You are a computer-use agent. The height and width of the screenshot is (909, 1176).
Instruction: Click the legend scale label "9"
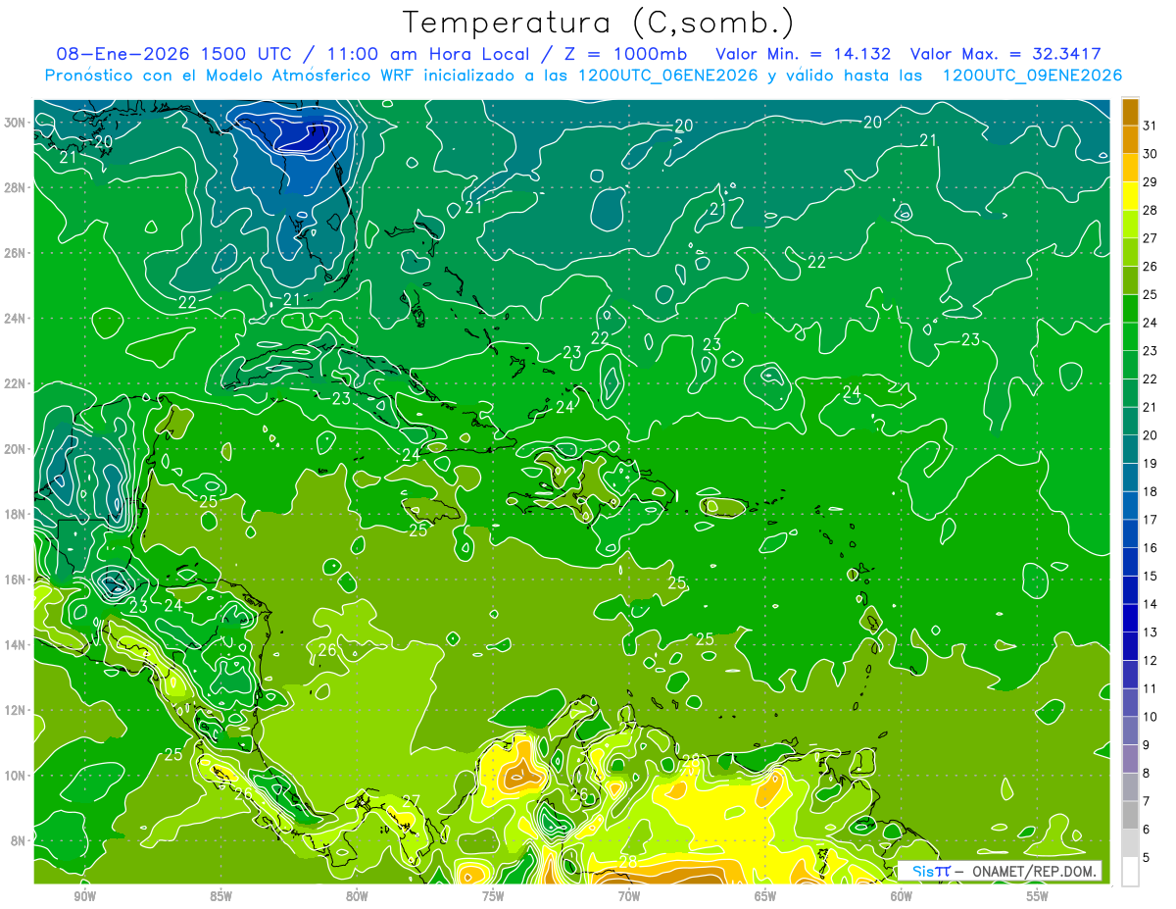coord(1147,745)
